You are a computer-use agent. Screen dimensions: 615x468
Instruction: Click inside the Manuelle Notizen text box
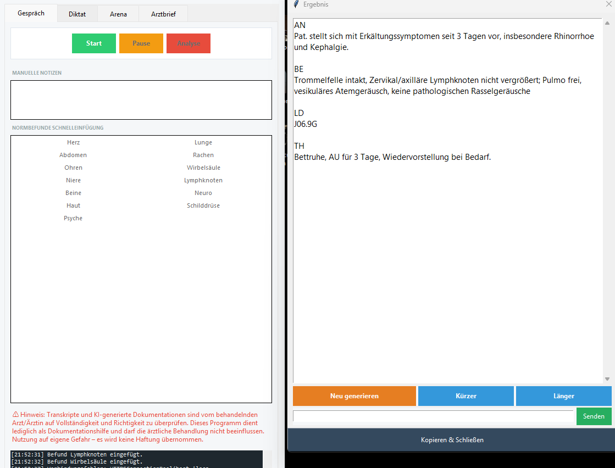[141, 100]
